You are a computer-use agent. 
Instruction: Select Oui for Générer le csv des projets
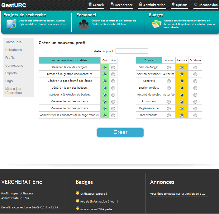click(105, 67)
